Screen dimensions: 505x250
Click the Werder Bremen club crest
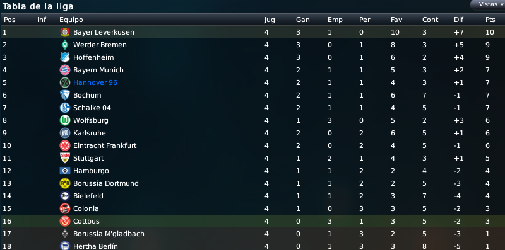[65, 45]
